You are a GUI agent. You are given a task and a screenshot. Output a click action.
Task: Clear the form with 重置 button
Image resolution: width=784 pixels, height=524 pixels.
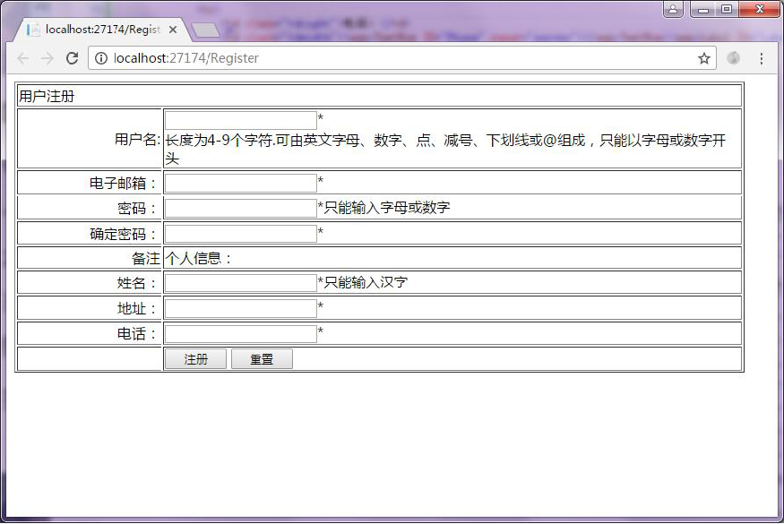pos(262,359)
